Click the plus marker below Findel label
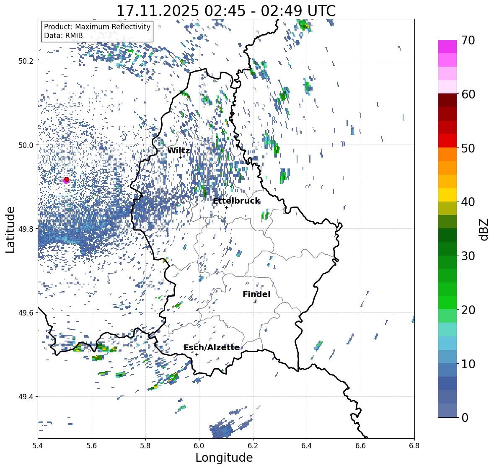 [x=256, y=301]
